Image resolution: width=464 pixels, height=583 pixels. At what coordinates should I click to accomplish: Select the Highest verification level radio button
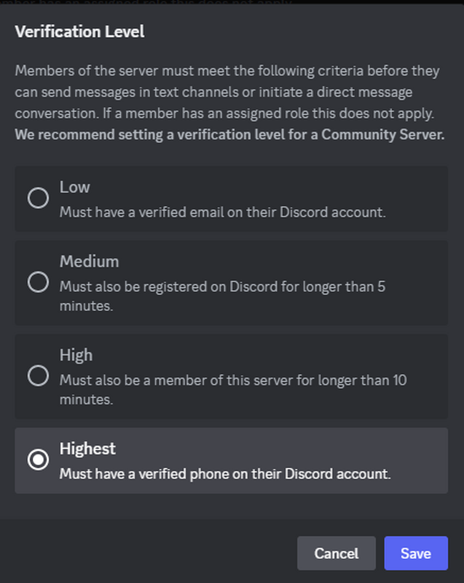coord(38,460)
